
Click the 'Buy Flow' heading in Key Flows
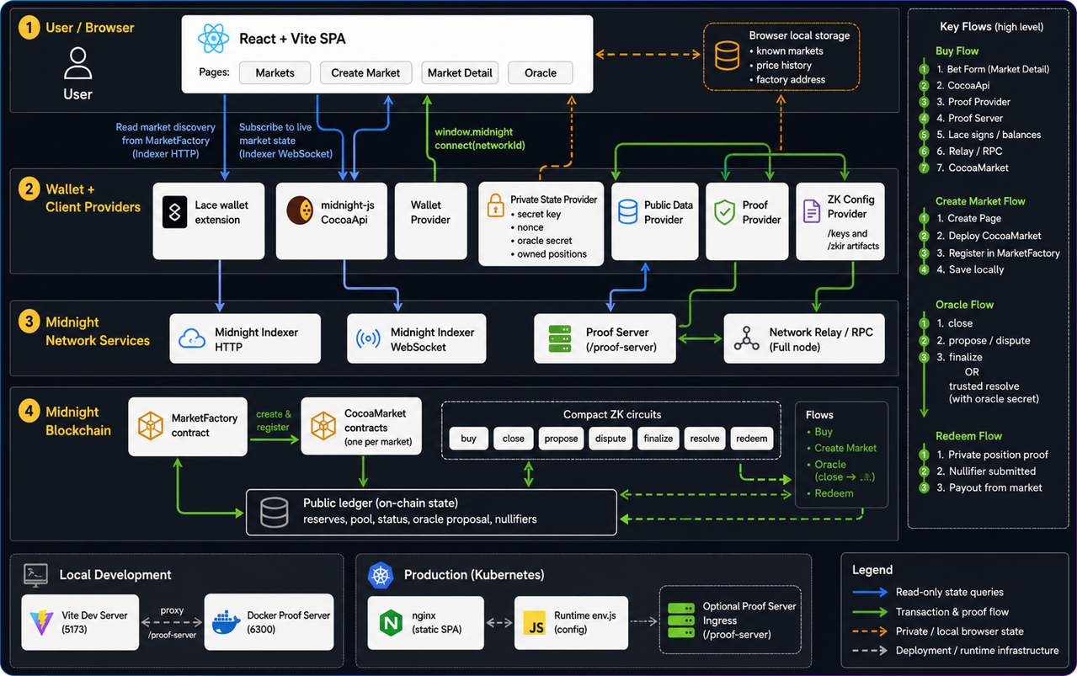pos(957,51)
